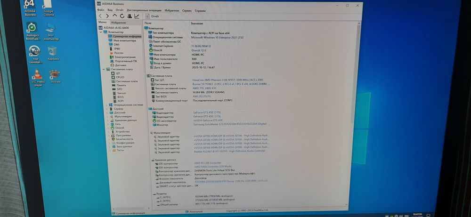The height and width of the screenshot is (217, 471).
Task: Expand the Сервер tree node
Action: click(x=107, y=109)
